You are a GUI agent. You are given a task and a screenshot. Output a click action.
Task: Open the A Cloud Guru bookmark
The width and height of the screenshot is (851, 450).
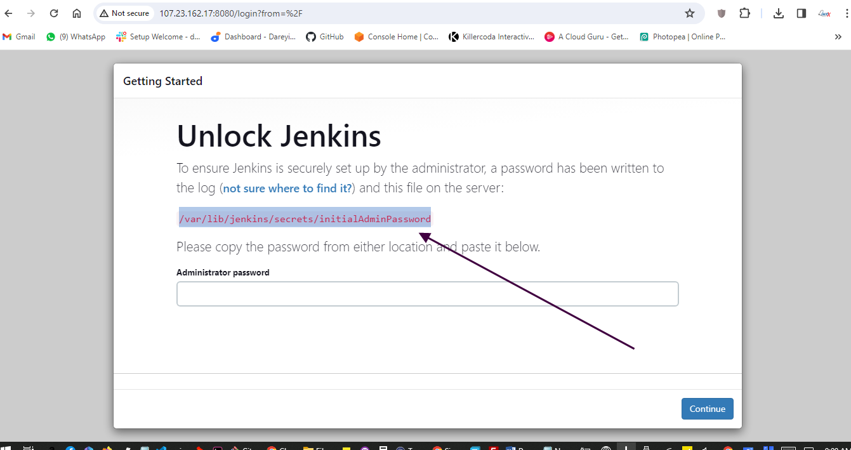tap(587, 37)
